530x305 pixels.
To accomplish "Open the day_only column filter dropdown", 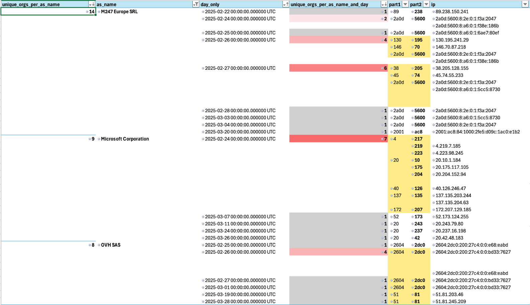I will coord(285,4).
